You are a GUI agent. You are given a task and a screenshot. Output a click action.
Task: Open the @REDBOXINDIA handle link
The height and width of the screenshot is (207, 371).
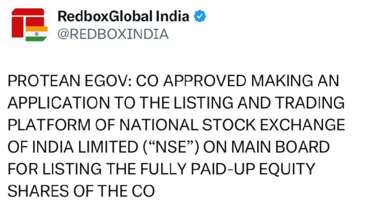tap(113, 34)
